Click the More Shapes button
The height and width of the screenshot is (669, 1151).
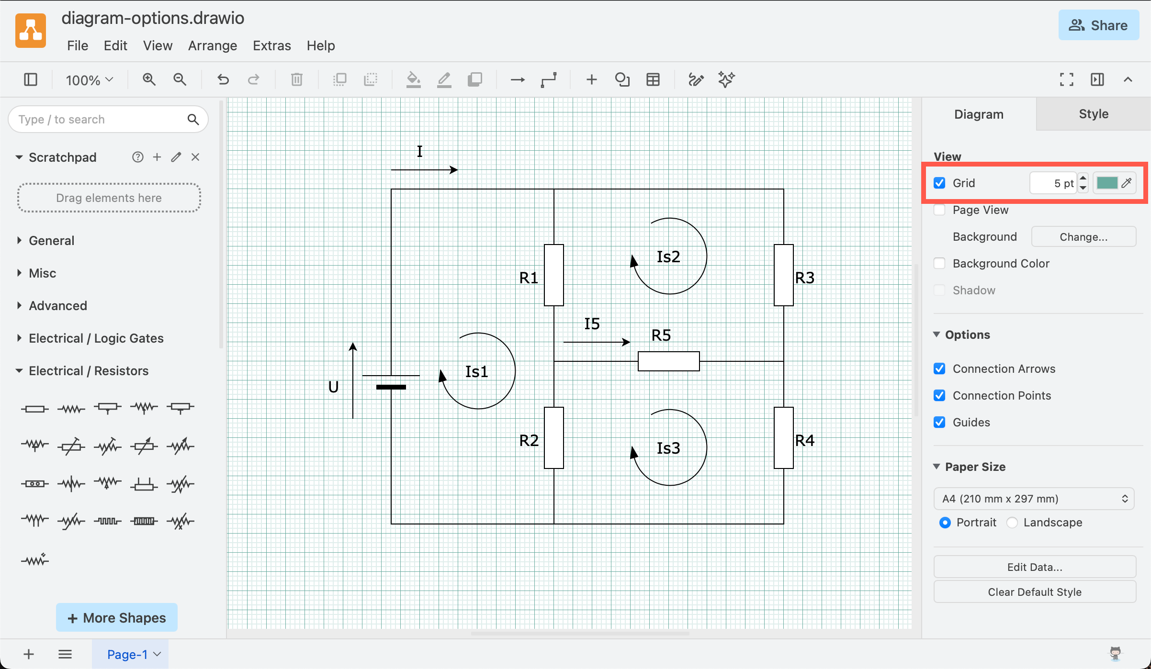(x=117, y=617)
